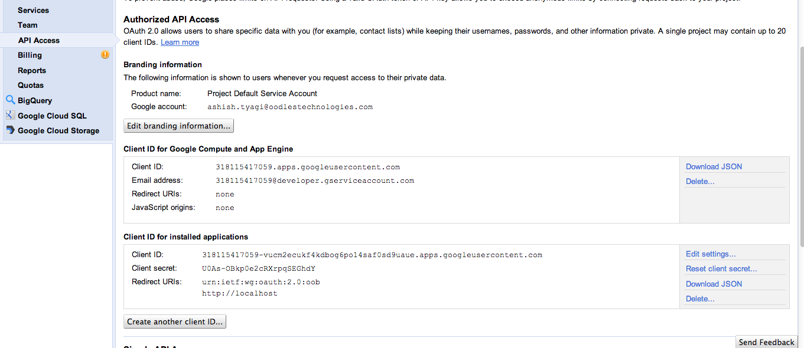Open Edit settings for the installed application client
This screenshot has width=804, height=348.
pos(711,254)
